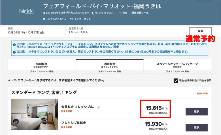
Task: Click the Fairfield by Marriott logo
Action: tap(26, 11)
